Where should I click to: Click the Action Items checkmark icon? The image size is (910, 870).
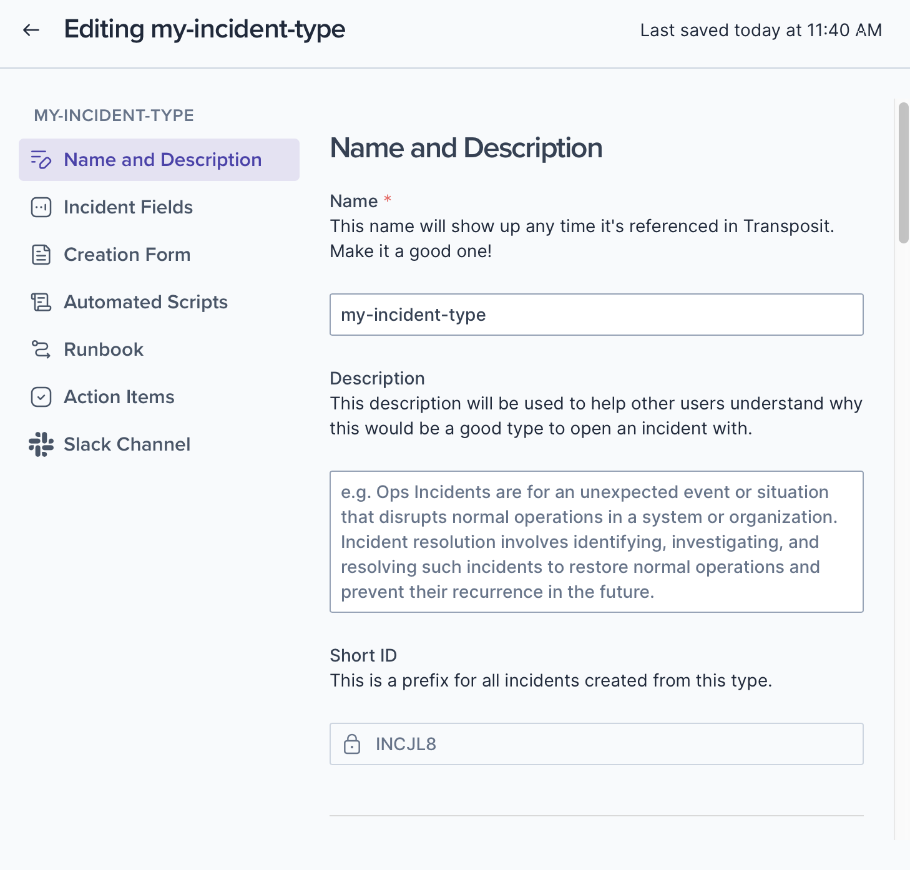click(x=41, y=397)
